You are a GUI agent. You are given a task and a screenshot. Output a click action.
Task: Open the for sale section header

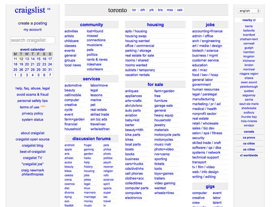coord(155,84)
